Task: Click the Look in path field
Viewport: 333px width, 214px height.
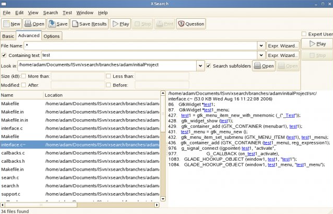Action: tap(107, 66)
